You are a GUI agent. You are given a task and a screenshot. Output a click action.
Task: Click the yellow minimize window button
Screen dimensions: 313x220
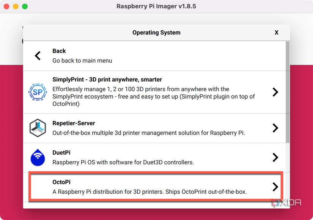[16, 6]
